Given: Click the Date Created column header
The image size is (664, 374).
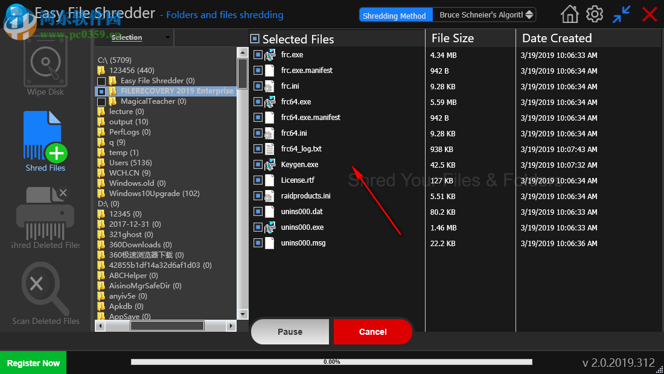Looking at the screenshot, I should point(557,38).
